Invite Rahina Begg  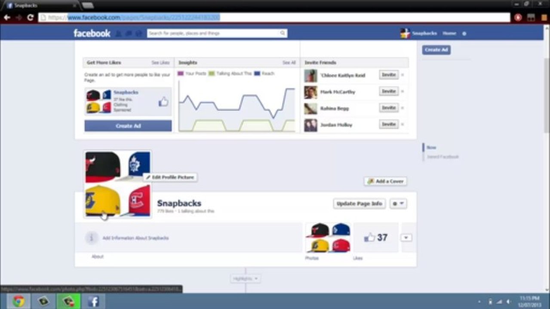click(x=389, y=108)
